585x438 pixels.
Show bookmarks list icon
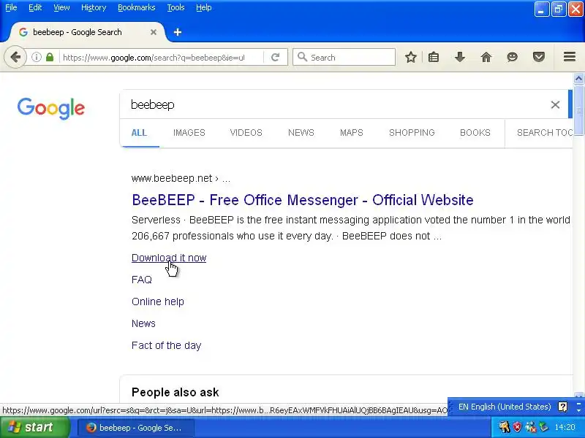click(434, 58)
